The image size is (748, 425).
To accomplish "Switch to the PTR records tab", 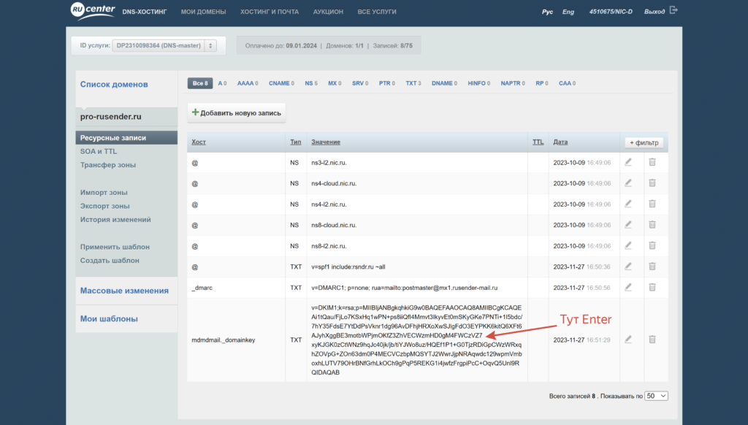I will 387,83.
